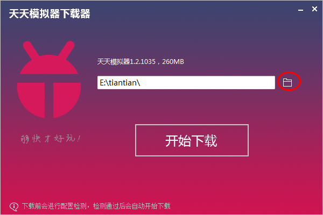Open the folder browse icon beside path field

pos(287,82)
